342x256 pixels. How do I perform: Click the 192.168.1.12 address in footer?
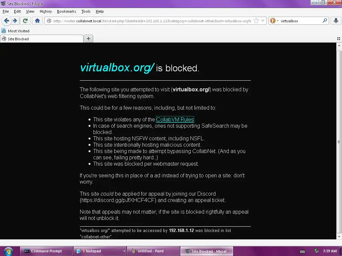point(181,230)
